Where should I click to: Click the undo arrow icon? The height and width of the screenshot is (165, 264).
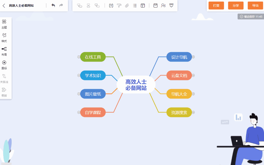pos(53,5)
